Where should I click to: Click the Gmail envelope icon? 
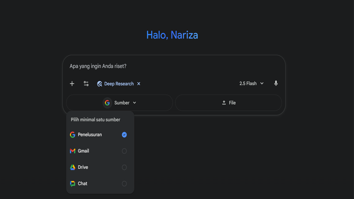tap(73, 151)
